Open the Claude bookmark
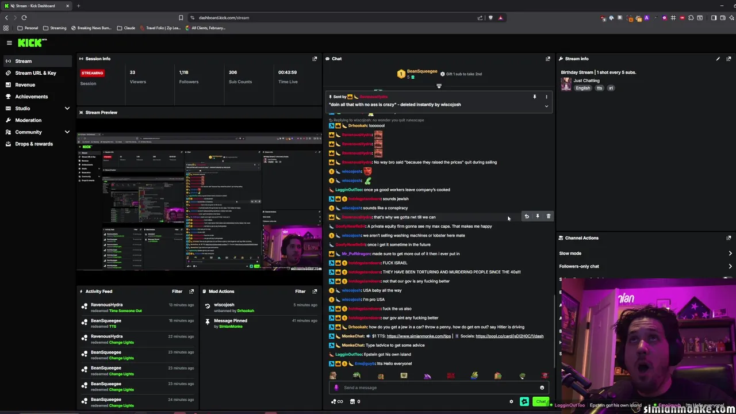 click(126, 28)
